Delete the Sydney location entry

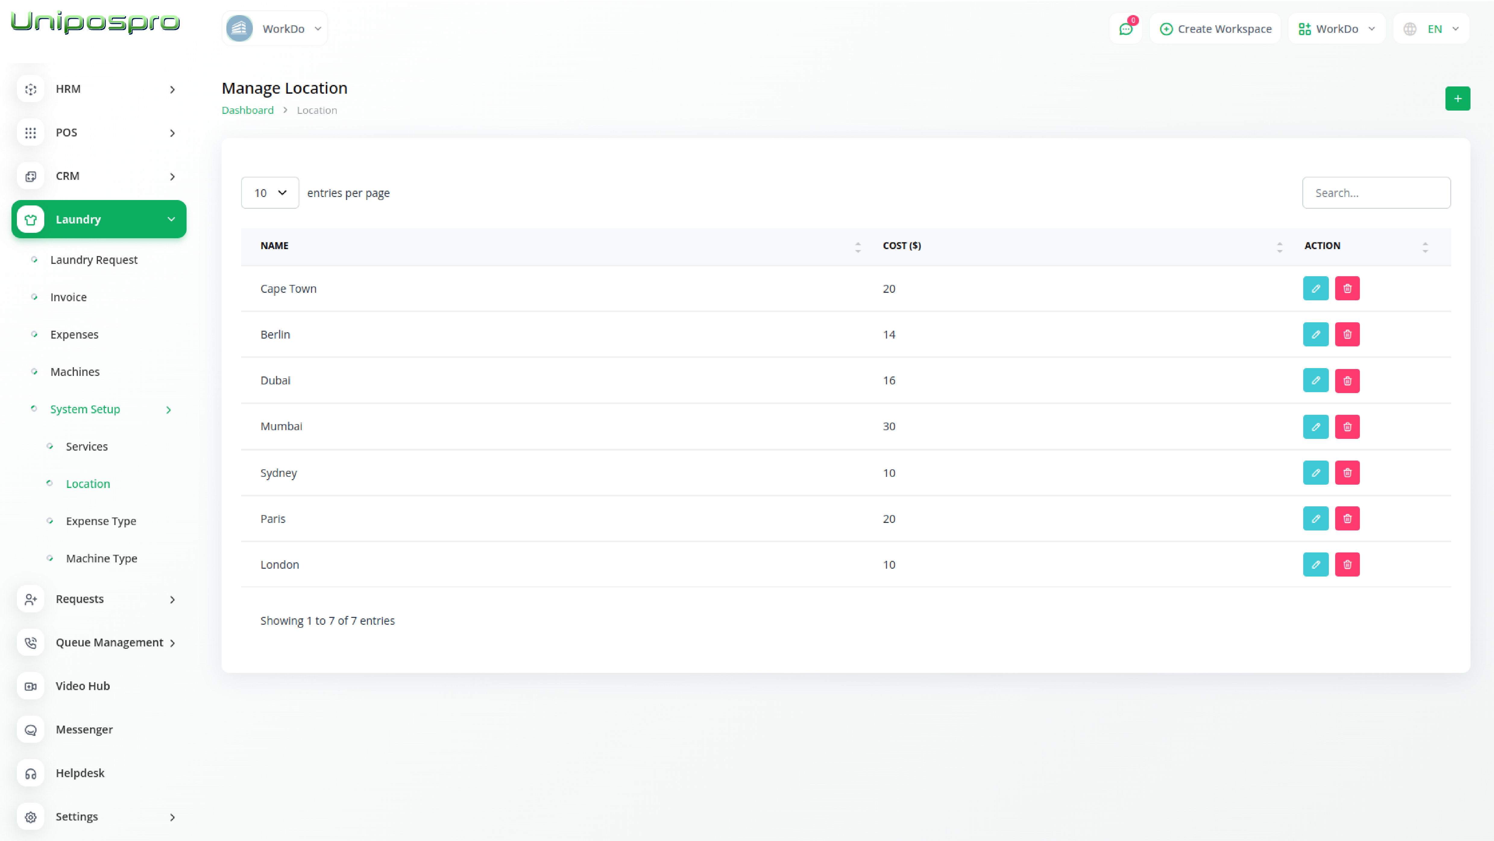click(x=1347, y=473)
